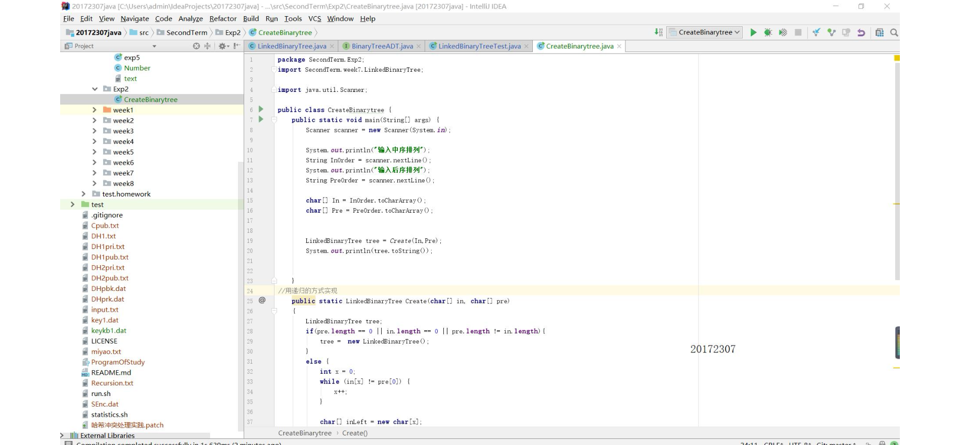The width and height of the screenshot is (960, 445).
Task: Run CreateBinarytree with green play button
Action: (753, 32)
